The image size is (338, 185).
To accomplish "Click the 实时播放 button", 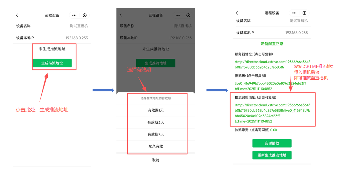I will pyautogui.click(x=272, y=143).
